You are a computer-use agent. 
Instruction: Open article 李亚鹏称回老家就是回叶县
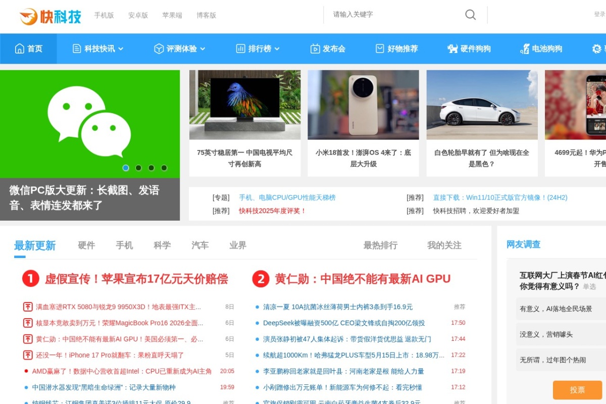pyautogui.click(x=343, y=371)
